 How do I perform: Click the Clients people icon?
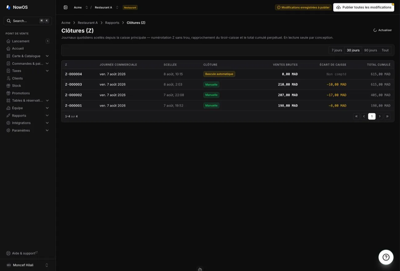click(8, 78)
